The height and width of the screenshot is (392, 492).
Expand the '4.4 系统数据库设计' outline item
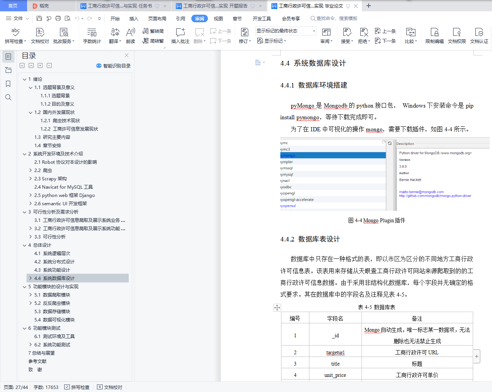click(x=31, y=278)
